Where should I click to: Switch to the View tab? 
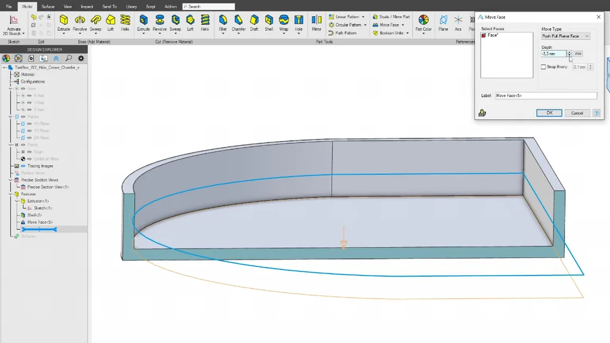(x=68, y=7)
